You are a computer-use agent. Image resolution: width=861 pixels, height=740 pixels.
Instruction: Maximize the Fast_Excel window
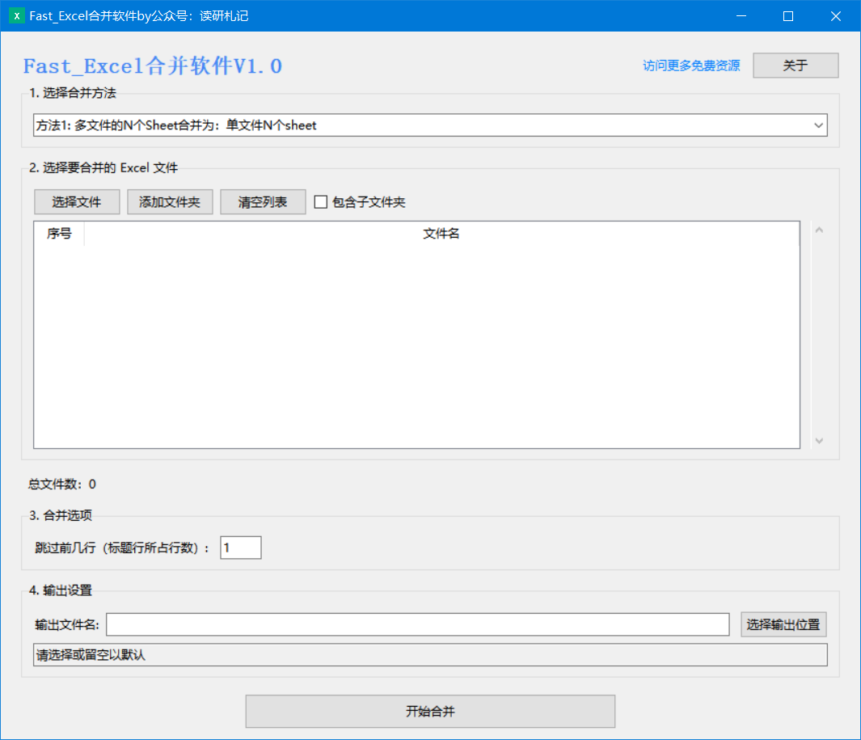pyautogui.click(x=788, y=16)
